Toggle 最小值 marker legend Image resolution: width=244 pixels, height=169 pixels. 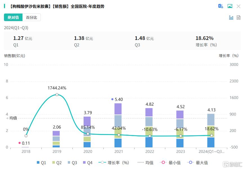click(x=170, y=163)
